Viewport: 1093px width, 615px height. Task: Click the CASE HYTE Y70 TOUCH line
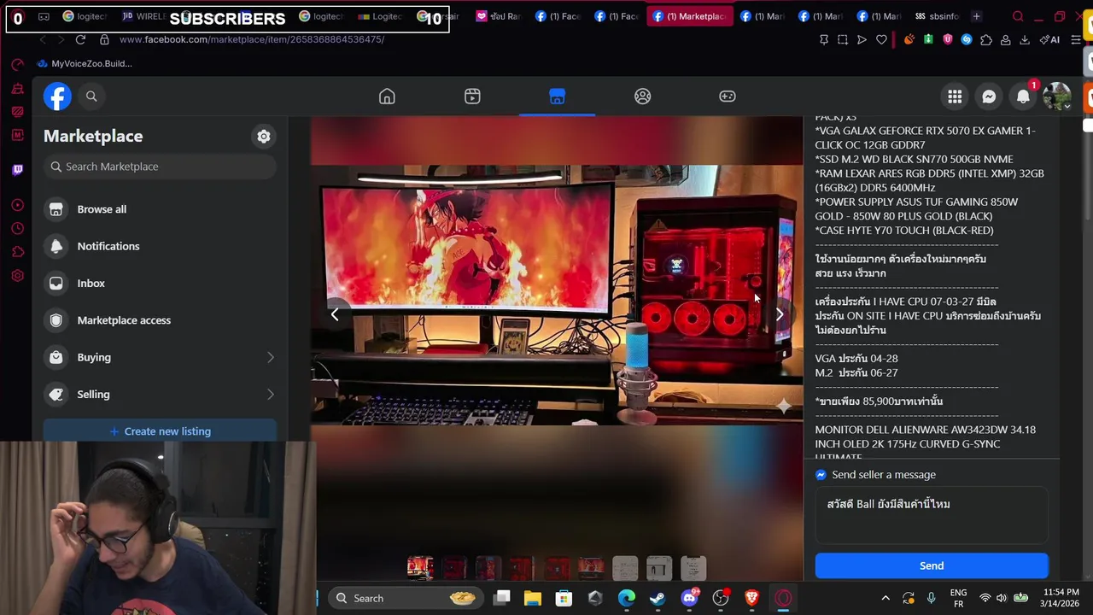(904, 231)
